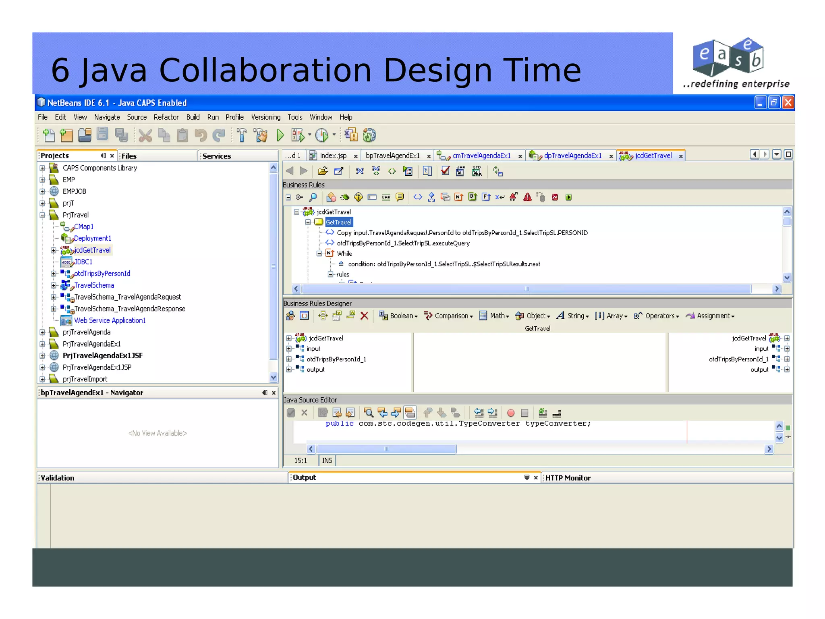Click the While rule icon in Business Rules toolbar

coord(458,197)
